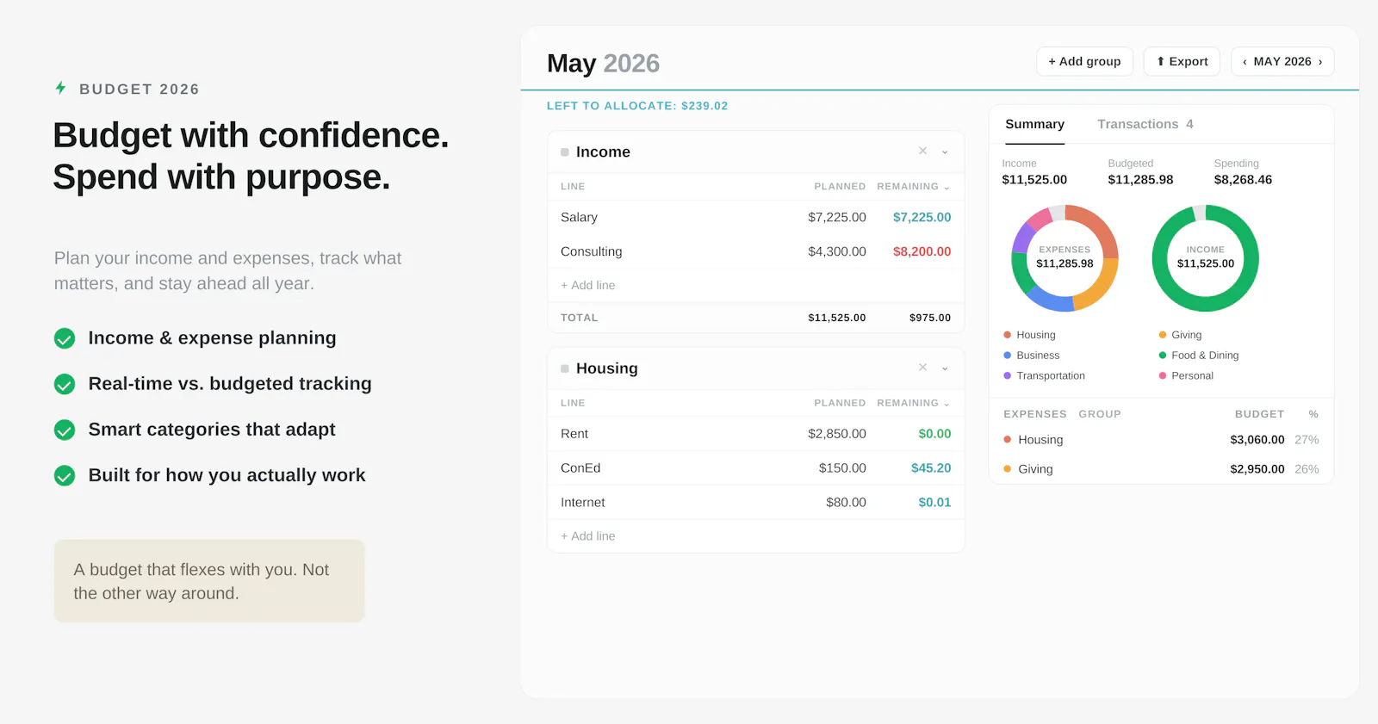Click the ConEd planned amount $150.00
The height and width of the screenshot is (724, 1378).
[x=842, y=467]
